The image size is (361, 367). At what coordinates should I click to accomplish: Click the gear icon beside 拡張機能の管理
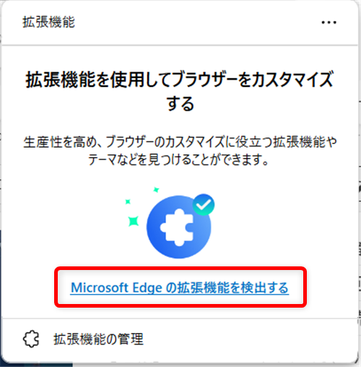coord(31,339)
